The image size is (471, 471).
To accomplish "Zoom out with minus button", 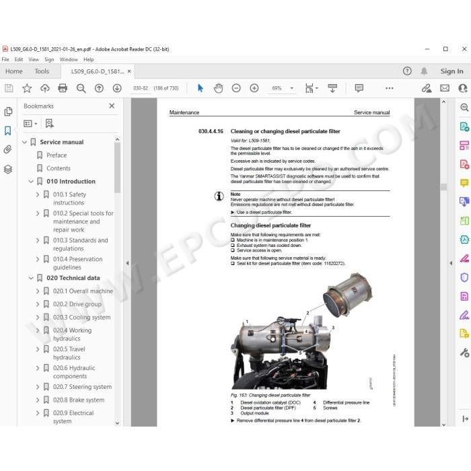I will (236, 88).
